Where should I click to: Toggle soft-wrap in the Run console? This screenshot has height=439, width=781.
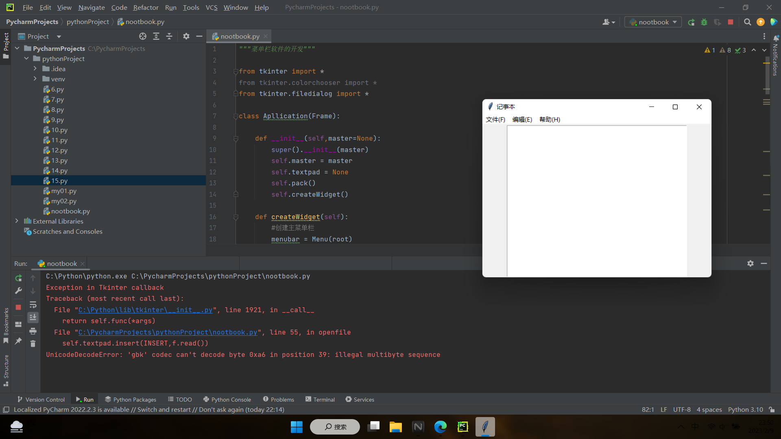[x=33, y=305]
